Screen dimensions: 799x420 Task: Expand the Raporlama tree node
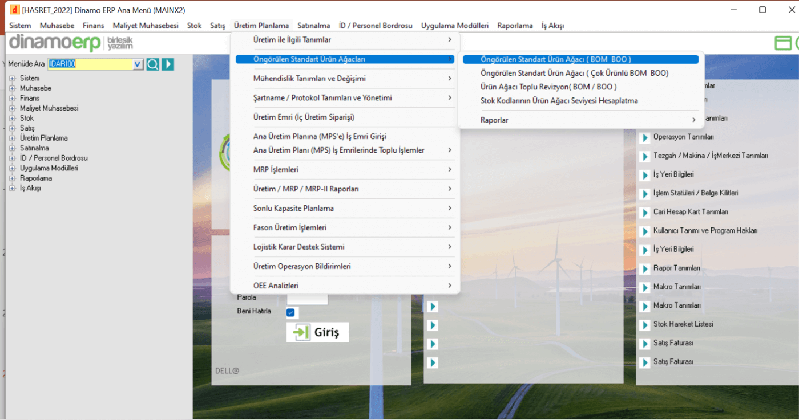12,178
